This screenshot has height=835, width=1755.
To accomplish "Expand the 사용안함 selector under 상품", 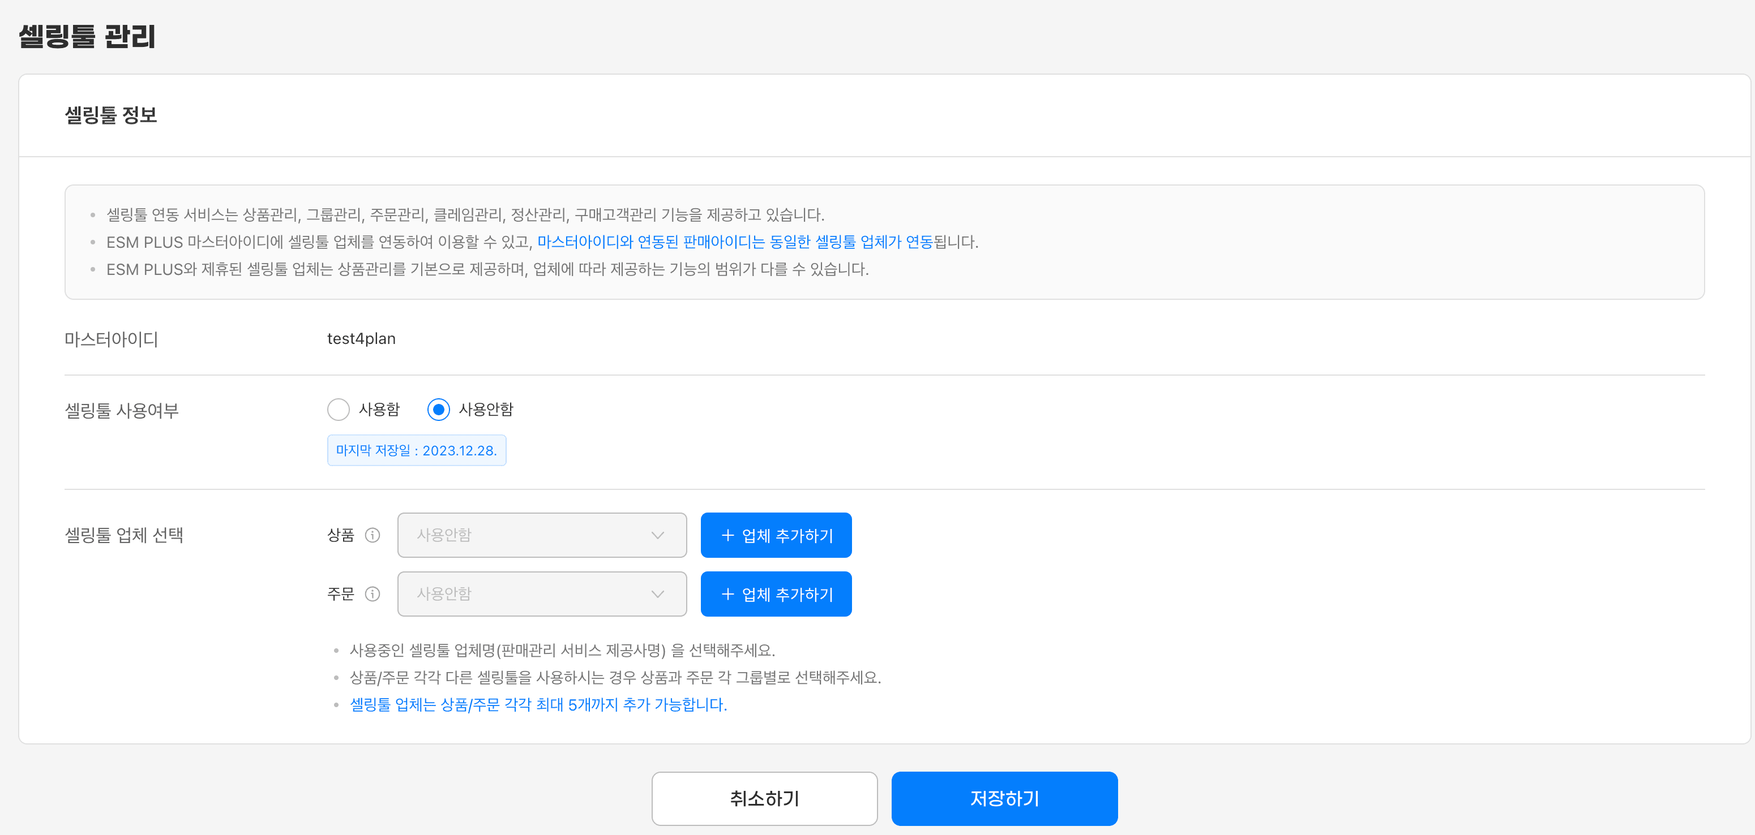I will (542, 535).
